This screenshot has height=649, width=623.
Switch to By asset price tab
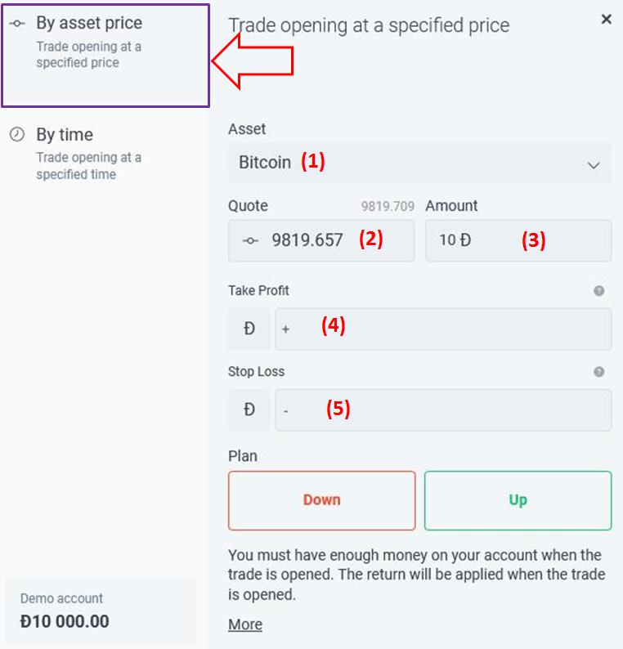[x=105, y=54]
